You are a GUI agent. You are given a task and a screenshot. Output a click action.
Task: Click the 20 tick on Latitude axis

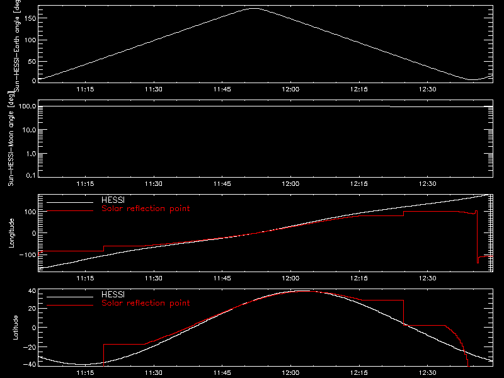tap(32, 309)
